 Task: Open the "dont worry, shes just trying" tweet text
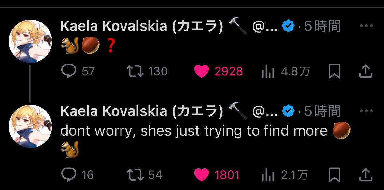tap(194, 131)
